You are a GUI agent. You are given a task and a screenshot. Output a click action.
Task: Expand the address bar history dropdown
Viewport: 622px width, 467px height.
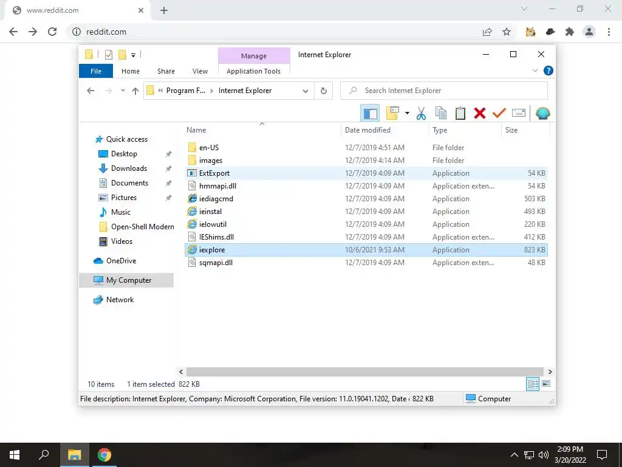click(306, 91)
